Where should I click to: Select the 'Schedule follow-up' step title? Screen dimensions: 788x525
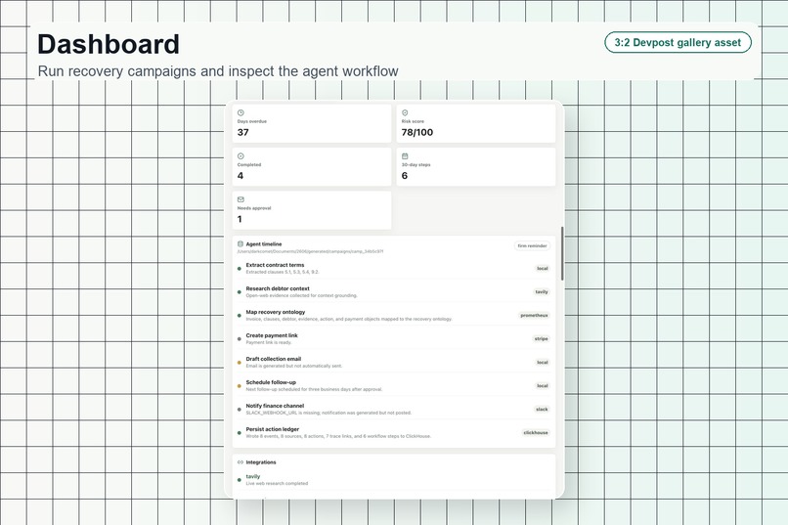point(271,382)
